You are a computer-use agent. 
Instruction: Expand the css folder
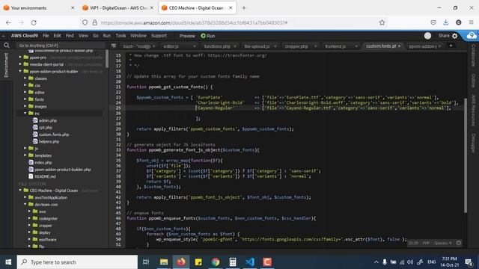point(25,85)
